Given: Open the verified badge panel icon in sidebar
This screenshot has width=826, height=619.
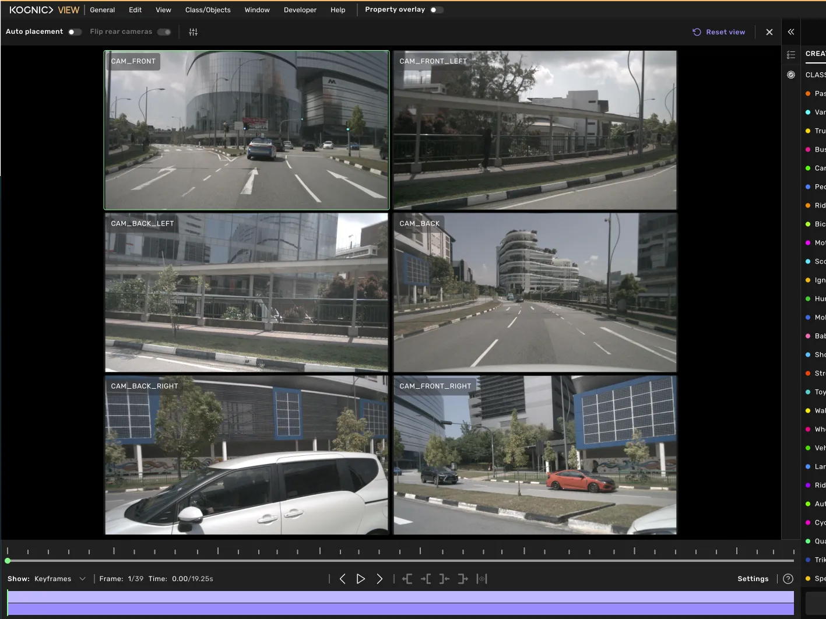Looking at the screenshot, I should coord(791,75).
